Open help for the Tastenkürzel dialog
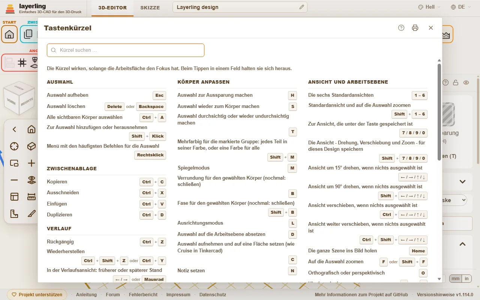This screenshot has width=480, height=300. [401, 28]
